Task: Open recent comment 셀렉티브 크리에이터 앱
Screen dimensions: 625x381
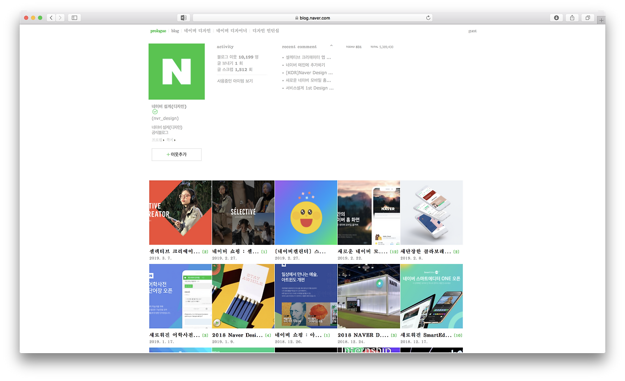Action: 308,57
